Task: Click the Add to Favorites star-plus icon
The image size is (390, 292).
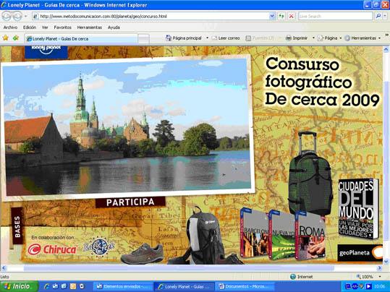Action: coord(16,38)
